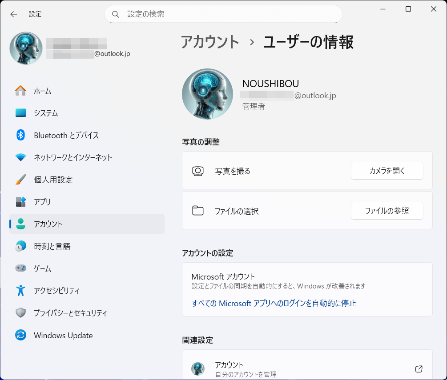The height and width of the screenshot is (380, 447).
Task: Click the NOUSHIBOU user name text
Action: 270,84
